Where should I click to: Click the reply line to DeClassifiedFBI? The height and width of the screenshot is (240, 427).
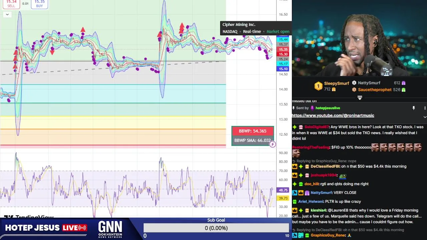(x=348, y=230)
